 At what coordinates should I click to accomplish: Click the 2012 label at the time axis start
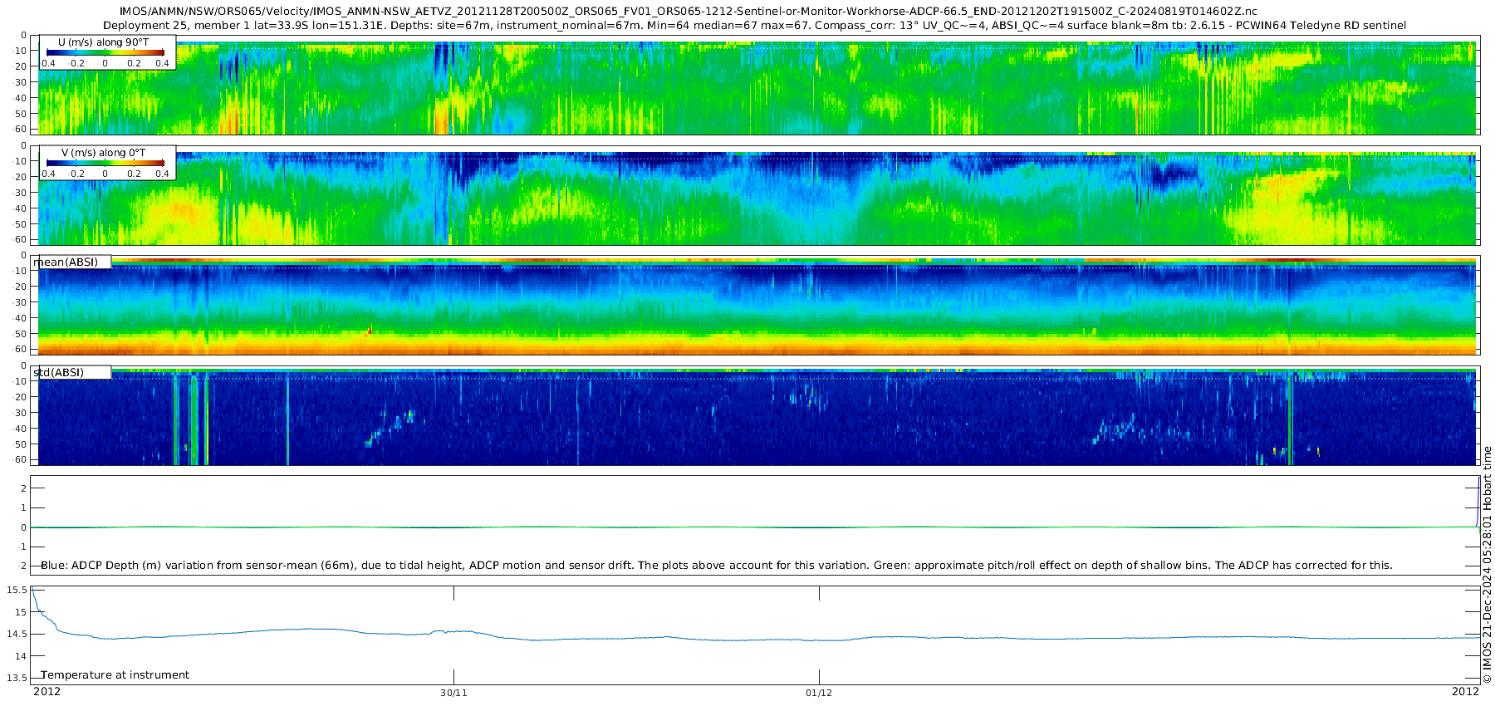pyautogui.click(x=47, y=692)
